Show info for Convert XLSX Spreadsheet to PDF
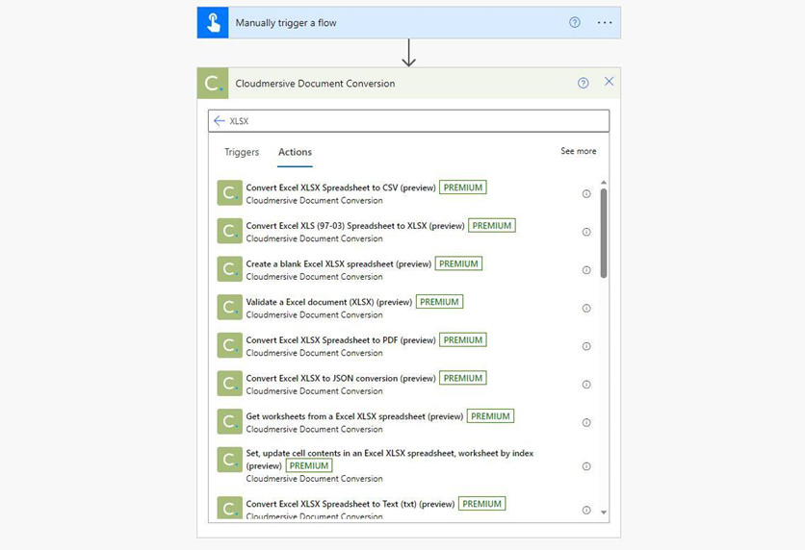 tap(586, 346)
